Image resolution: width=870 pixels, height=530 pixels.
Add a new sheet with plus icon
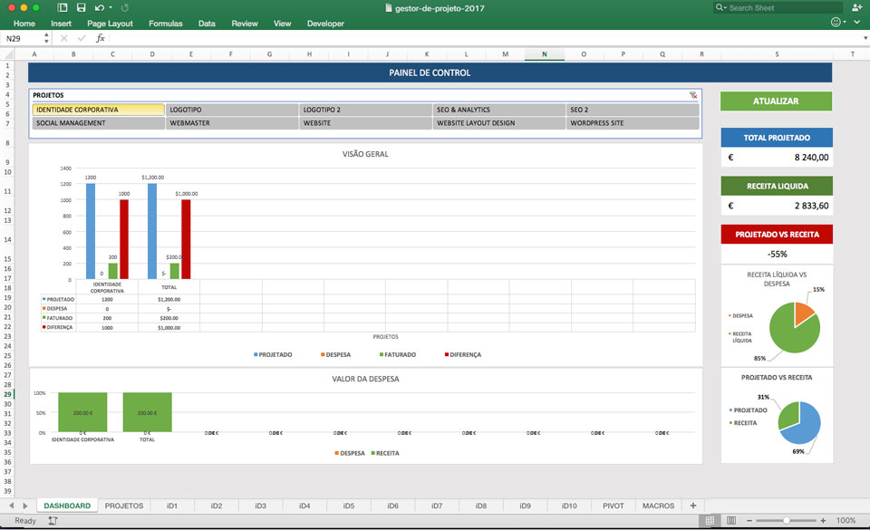click(693, 506)
